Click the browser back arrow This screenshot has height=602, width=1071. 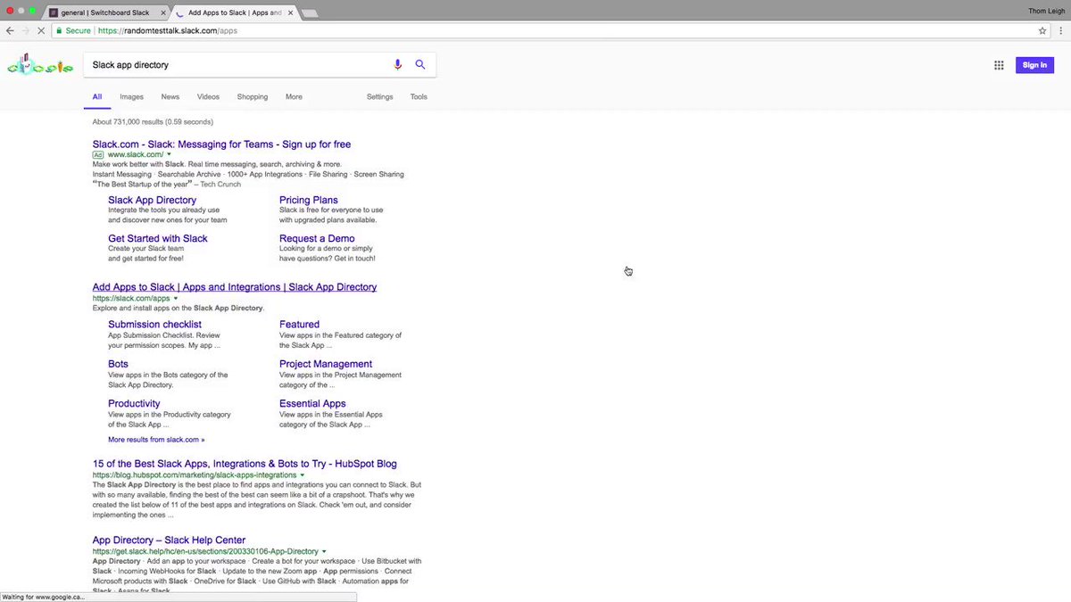[10, 30]
